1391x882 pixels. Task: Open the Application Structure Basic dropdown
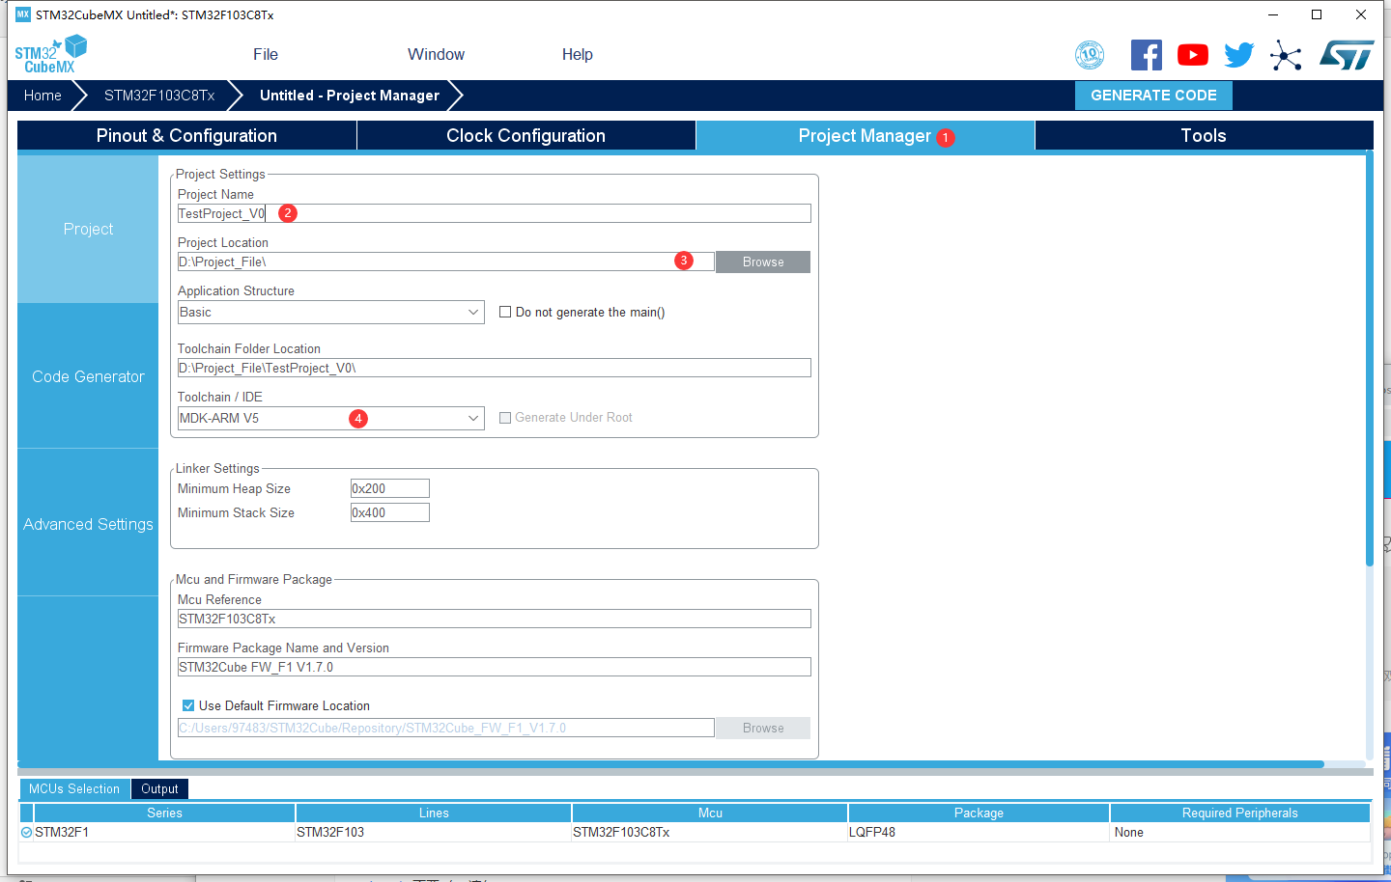tap(330, 312)
